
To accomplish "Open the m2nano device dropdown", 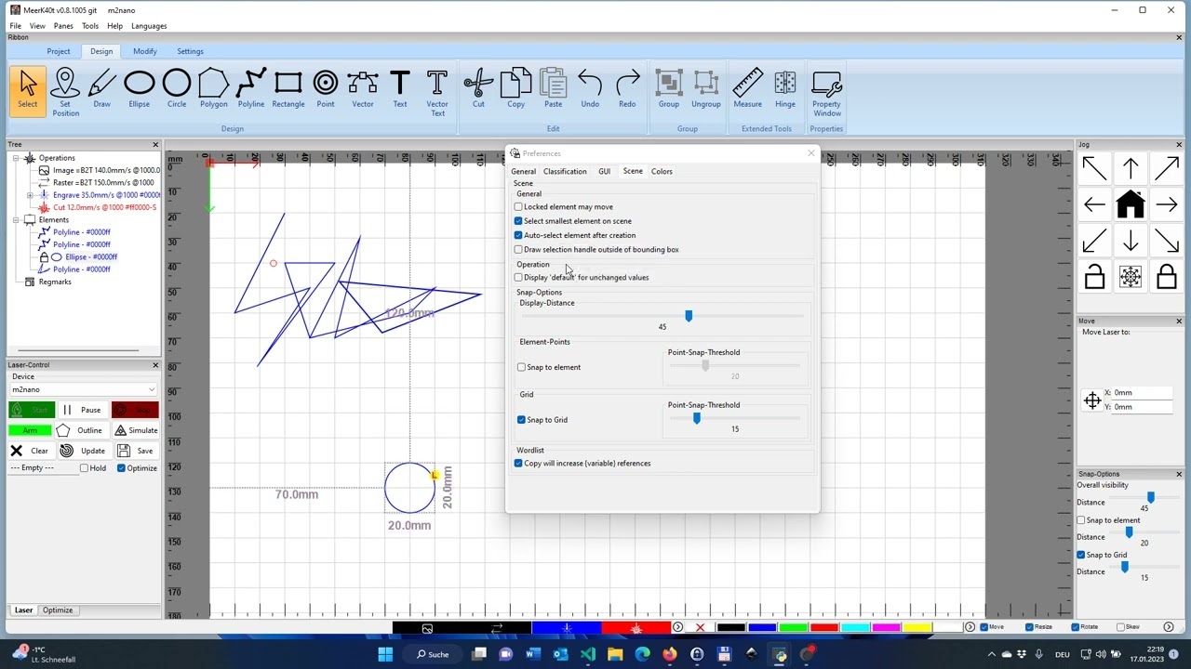I will click(x=83, y=389).
